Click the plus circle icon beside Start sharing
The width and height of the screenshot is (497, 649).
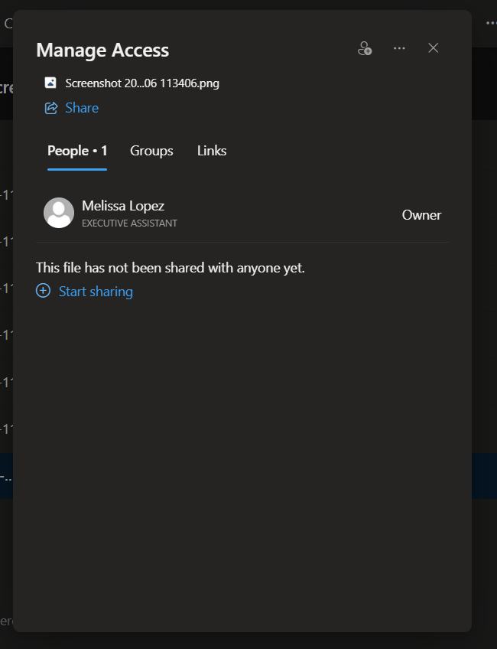click(x=44, y=291)
